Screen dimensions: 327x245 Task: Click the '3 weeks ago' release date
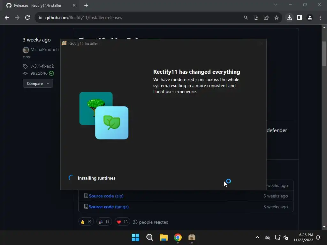37,40
